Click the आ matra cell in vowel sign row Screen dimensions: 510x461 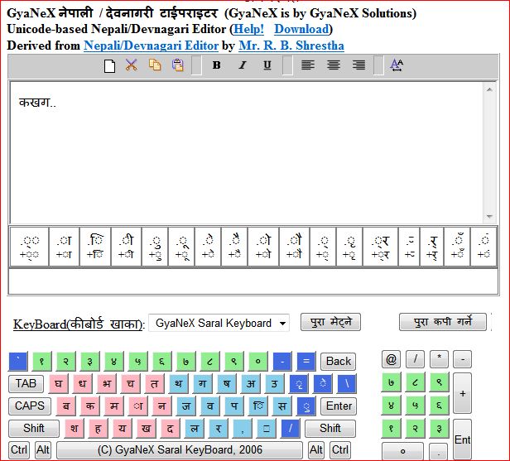[x=64, y=247]
